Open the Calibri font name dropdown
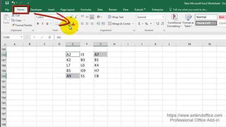The image size is (226, 127). 58,17
